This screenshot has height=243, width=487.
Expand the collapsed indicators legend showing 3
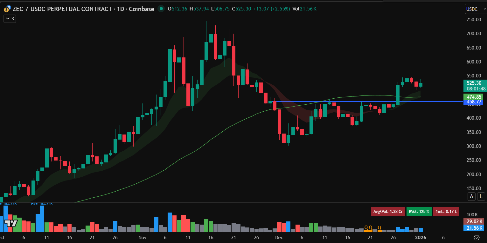(x=10, y=19)
